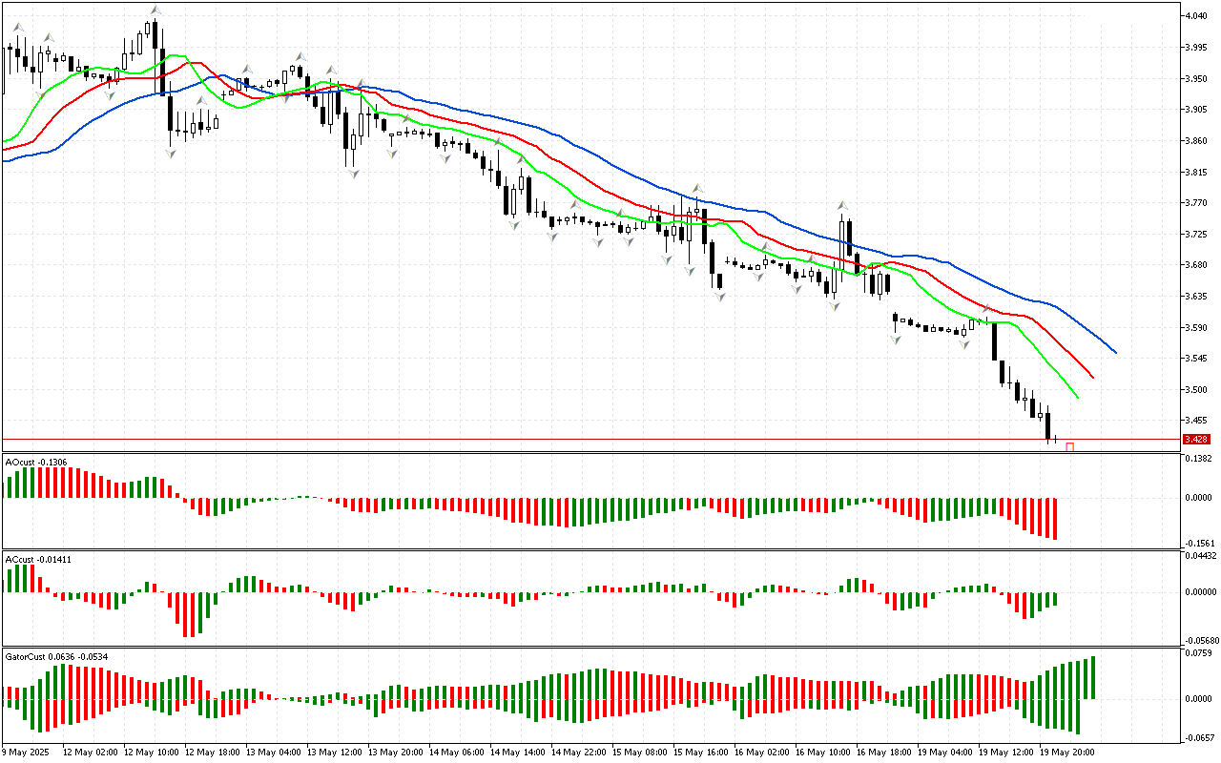Click the 0.1382 value on AOcust scale
Viewport: 1221px width, 763px height.
pos(1197,460)
